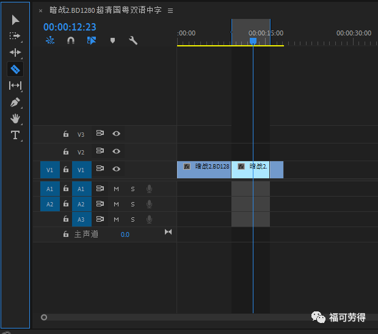The width and height of the screenshot is (378, 334).
Task: Toggle insert sequences as nests icon
Action: (x=50, y=40)
